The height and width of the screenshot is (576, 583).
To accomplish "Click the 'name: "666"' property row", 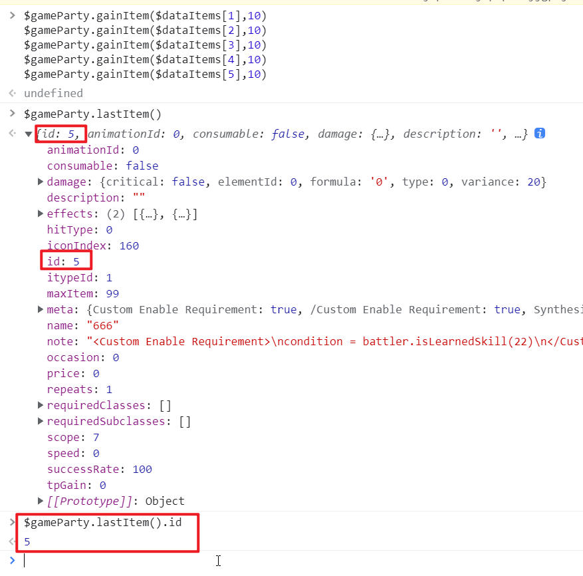I will [x=83, y=326].
